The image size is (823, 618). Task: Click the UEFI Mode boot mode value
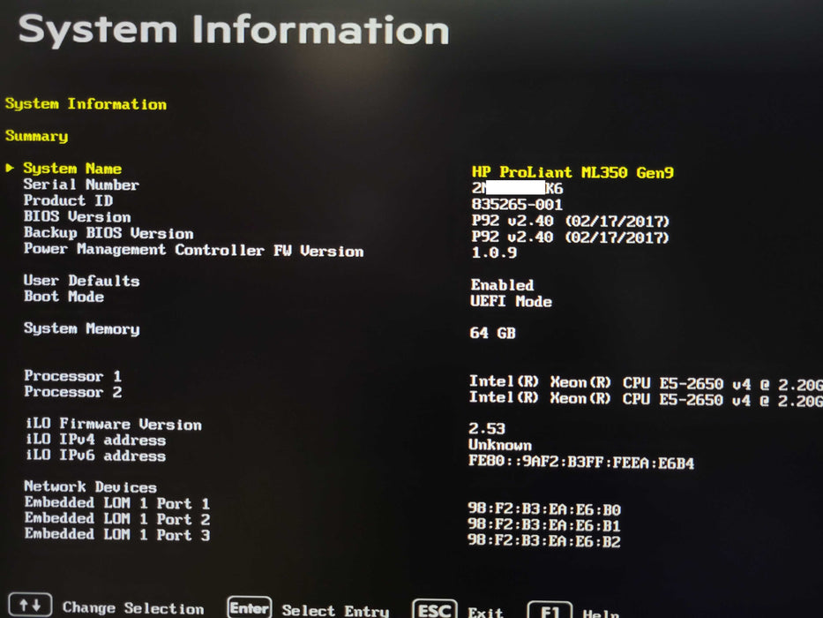click(x=511, y=301)
